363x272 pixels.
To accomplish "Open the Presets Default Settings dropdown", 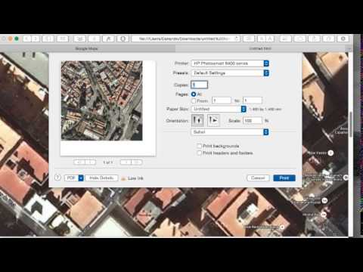I will (x=230, y=73).
